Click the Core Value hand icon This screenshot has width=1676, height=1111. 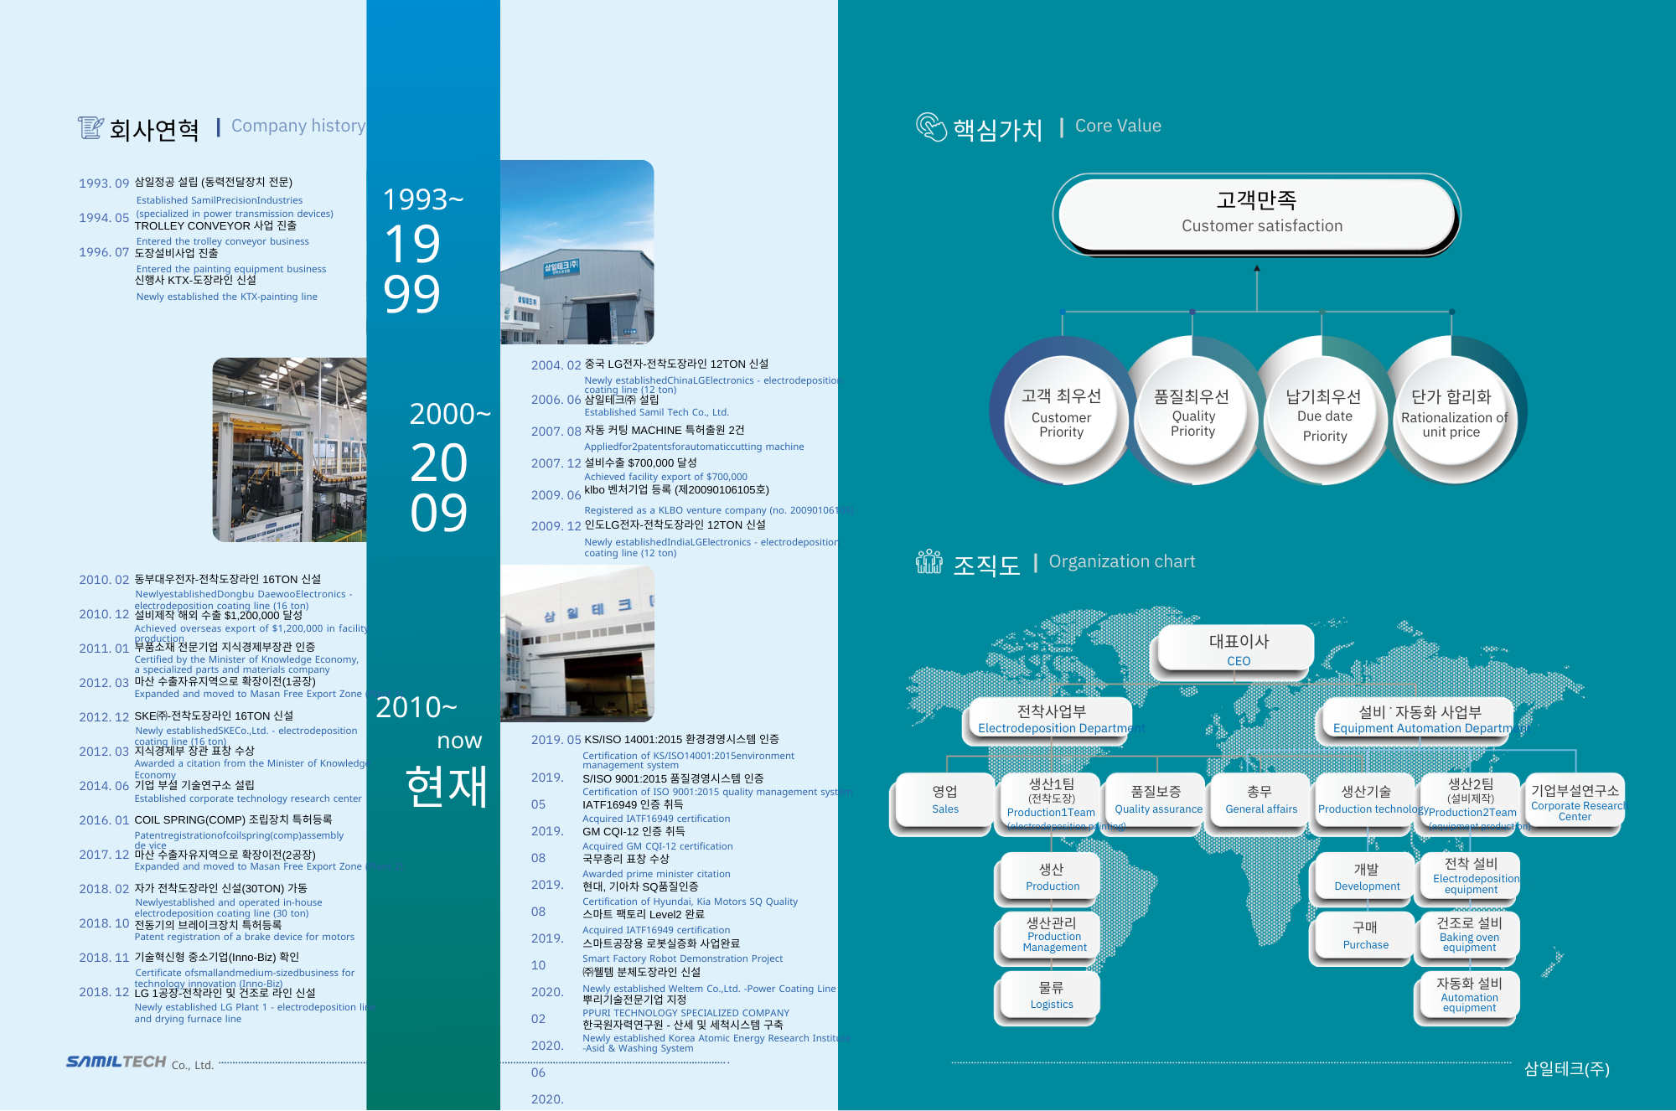930,127
